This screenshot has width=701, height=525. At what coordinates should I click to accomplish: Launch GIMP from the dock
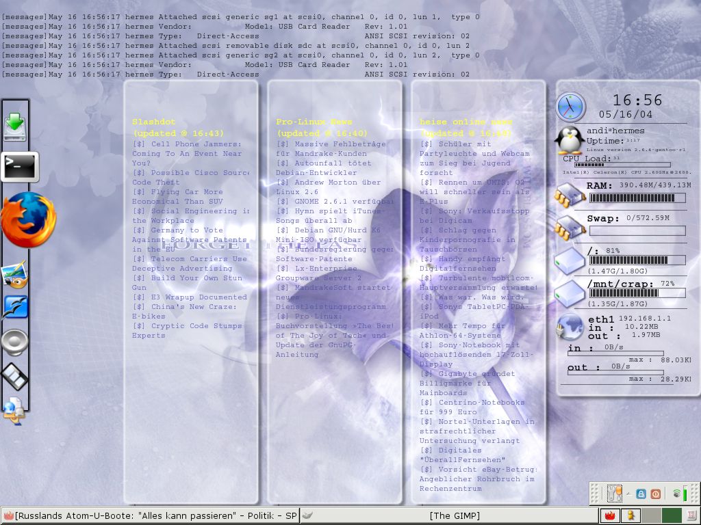[15, 275]
